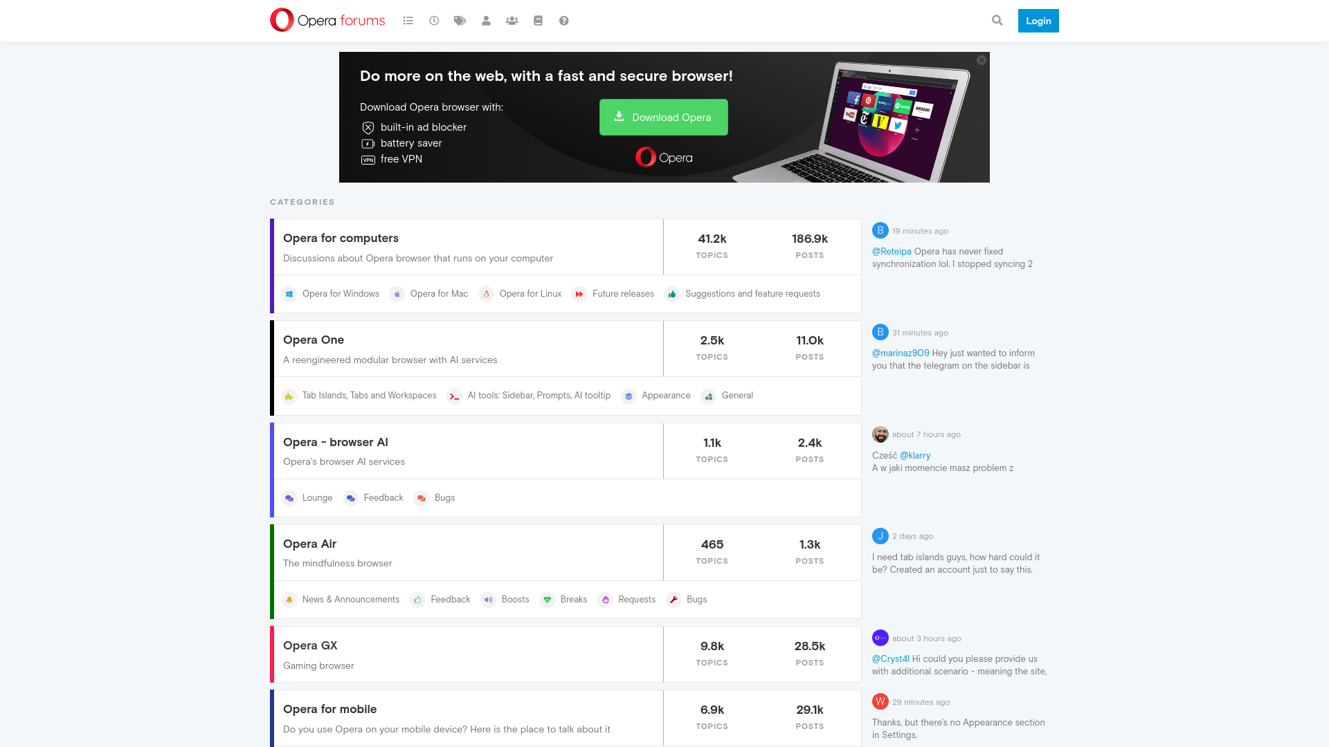The image size is (1329, 747).
Task: Click the Opera Air Feedback thumbs icon
Action: pyautogui.click(x=417, y=600)
